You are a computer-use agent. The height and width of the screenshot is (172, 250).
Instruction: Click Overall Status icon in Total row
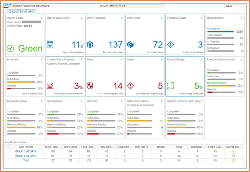click(x=234, y=161)
